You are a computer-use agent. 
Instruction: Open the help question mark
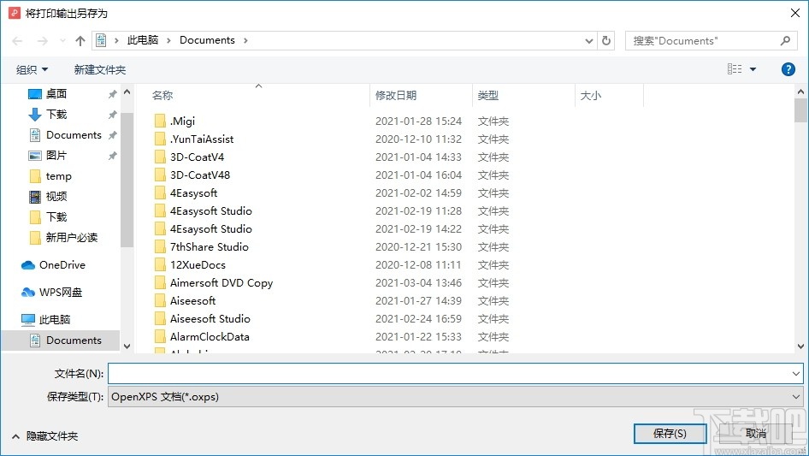[x=788, y=69]
